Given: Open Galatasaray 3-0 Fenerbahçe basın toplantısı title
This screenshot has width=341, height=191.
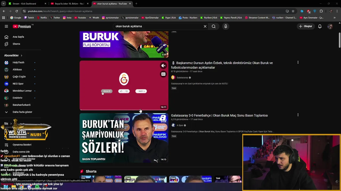Looking at the screenshot, I should point(219,115).
